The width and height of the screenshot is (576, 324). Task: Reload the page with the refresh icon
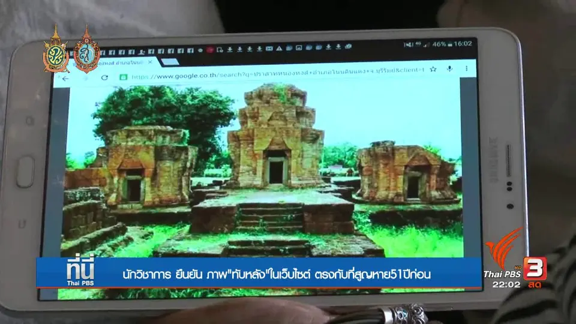(x=104, y=77)
